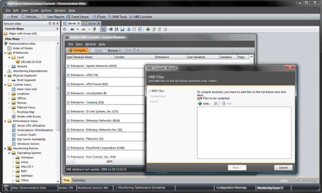Select SQL Server Availability view

coord(31,139)
